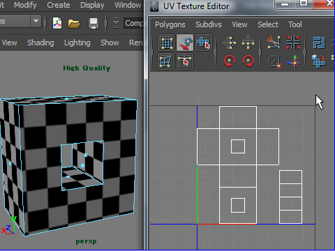The height and width of the screenshot is (251, 335).
Task: Click the cube's recessed hole in viewport
Action: tap(82, 165)
